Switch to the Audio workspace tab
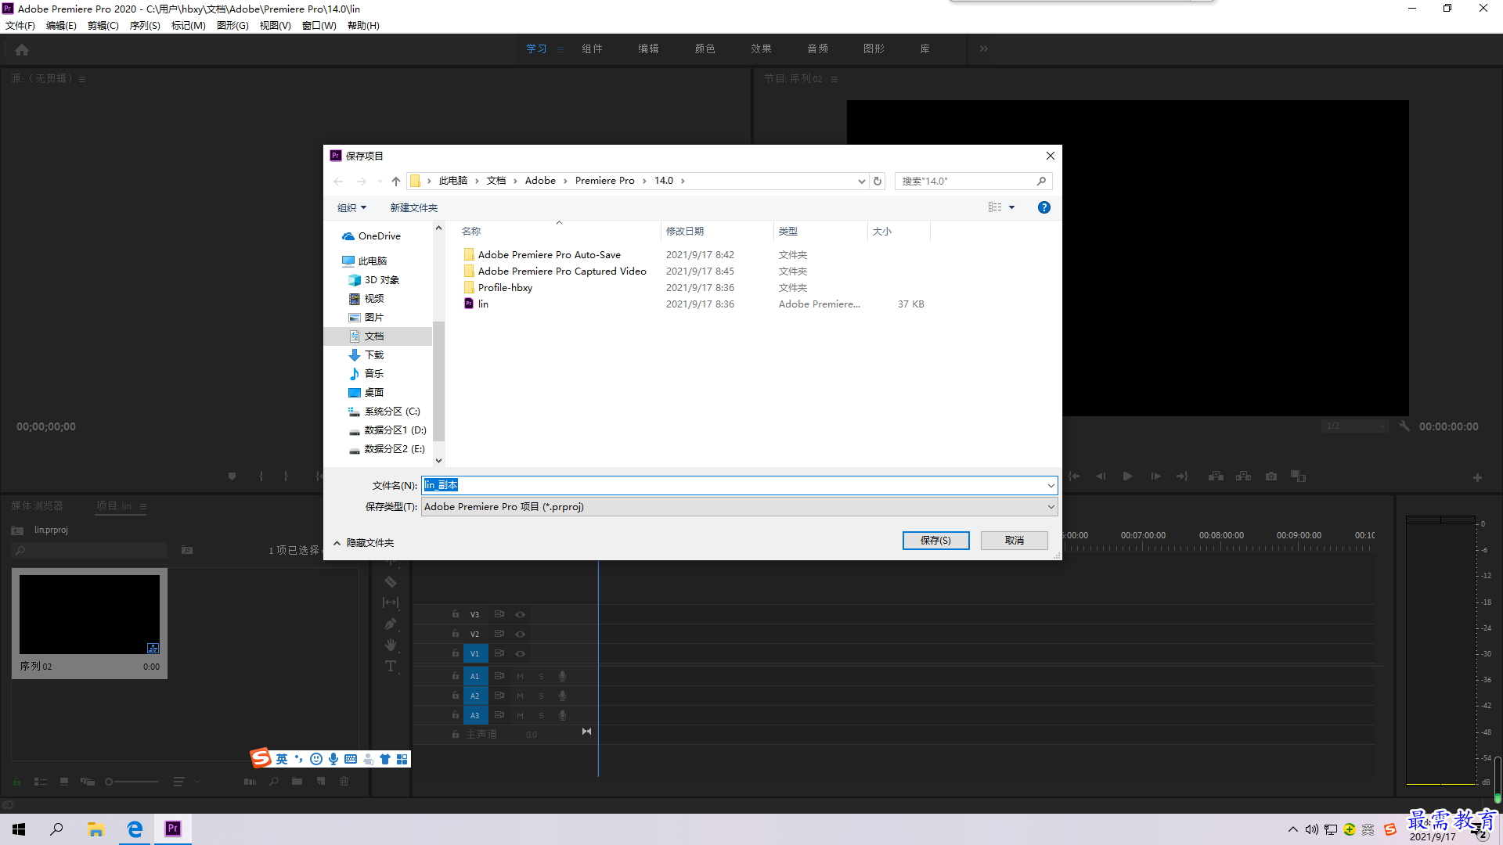The height and width of the screenshot is (845, 1503). (817, 49)
